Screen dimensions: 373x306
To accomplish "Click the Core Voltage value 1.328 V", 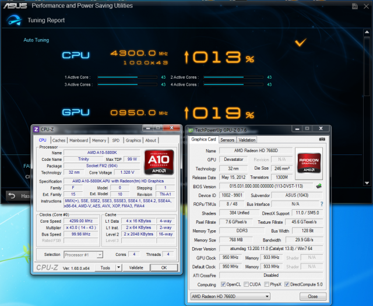I will 127,173.
